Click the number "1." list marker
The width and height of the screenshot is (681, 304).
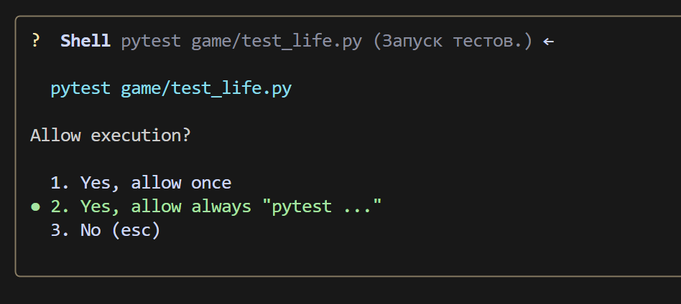click(x=60, y=183)
